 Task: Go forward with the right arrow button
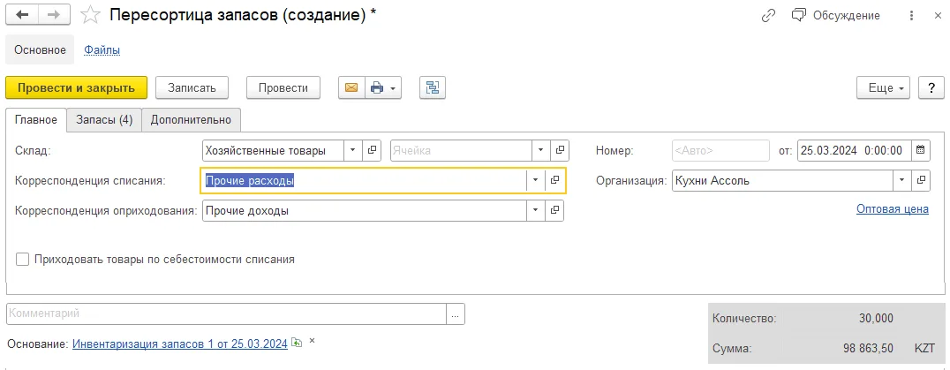[56, 15]
